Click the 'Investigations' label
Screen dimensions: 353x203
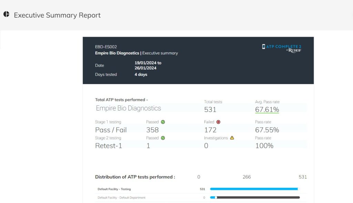(x=216, y=138)
